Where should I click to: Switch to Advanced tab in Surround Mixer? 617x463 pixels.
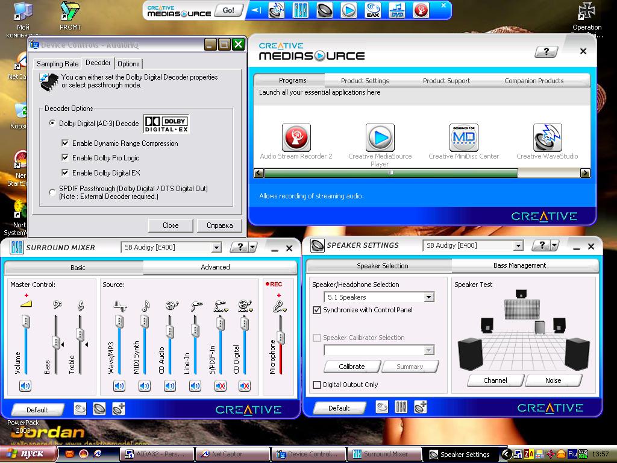click(x=215, y=267)
